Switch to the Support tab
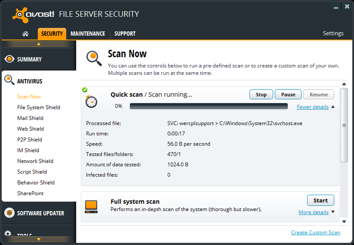 [x=125, y=34]
